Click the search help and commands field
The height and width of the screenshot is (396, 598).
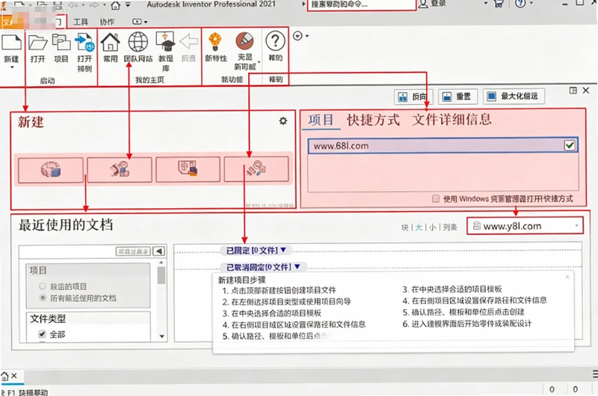click(362, 4)
